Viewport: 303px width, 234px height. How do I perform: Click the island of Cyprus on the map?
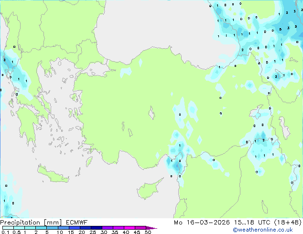pos(149,189)
